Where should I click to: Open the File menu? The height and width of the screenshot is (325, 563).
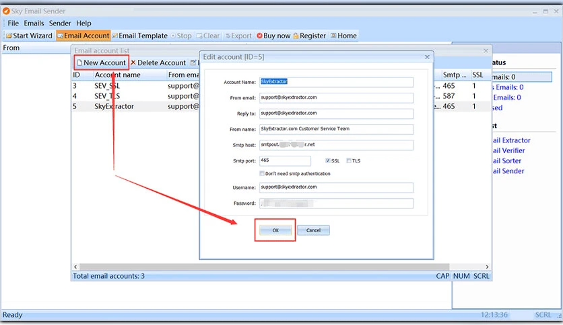coord(13,24)
